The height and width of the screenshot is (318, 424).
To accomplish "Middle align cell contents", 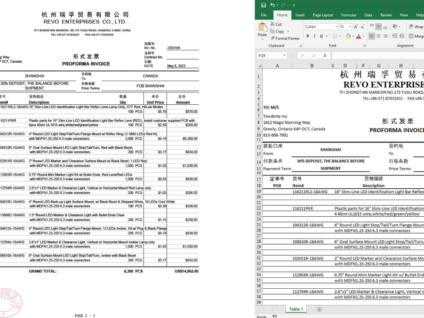I will coord(379,26).
